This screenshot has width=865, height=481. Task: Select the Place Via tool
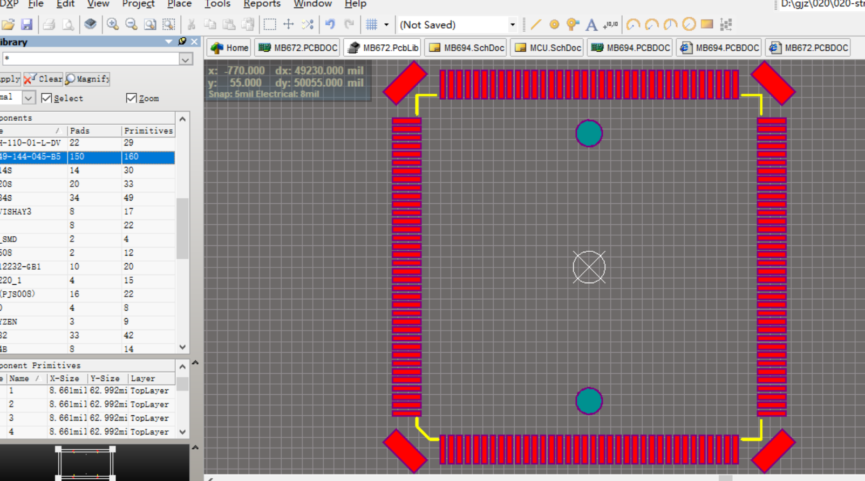pyautogui.click(x=573, y=25)
